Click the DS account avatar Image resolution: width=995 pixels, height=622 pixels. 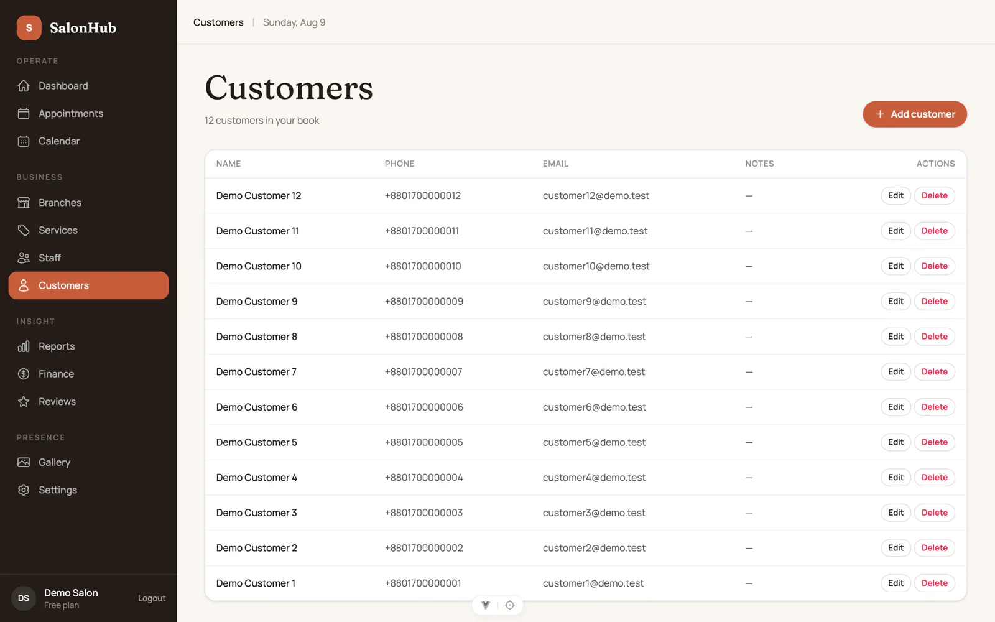[24, 598]
